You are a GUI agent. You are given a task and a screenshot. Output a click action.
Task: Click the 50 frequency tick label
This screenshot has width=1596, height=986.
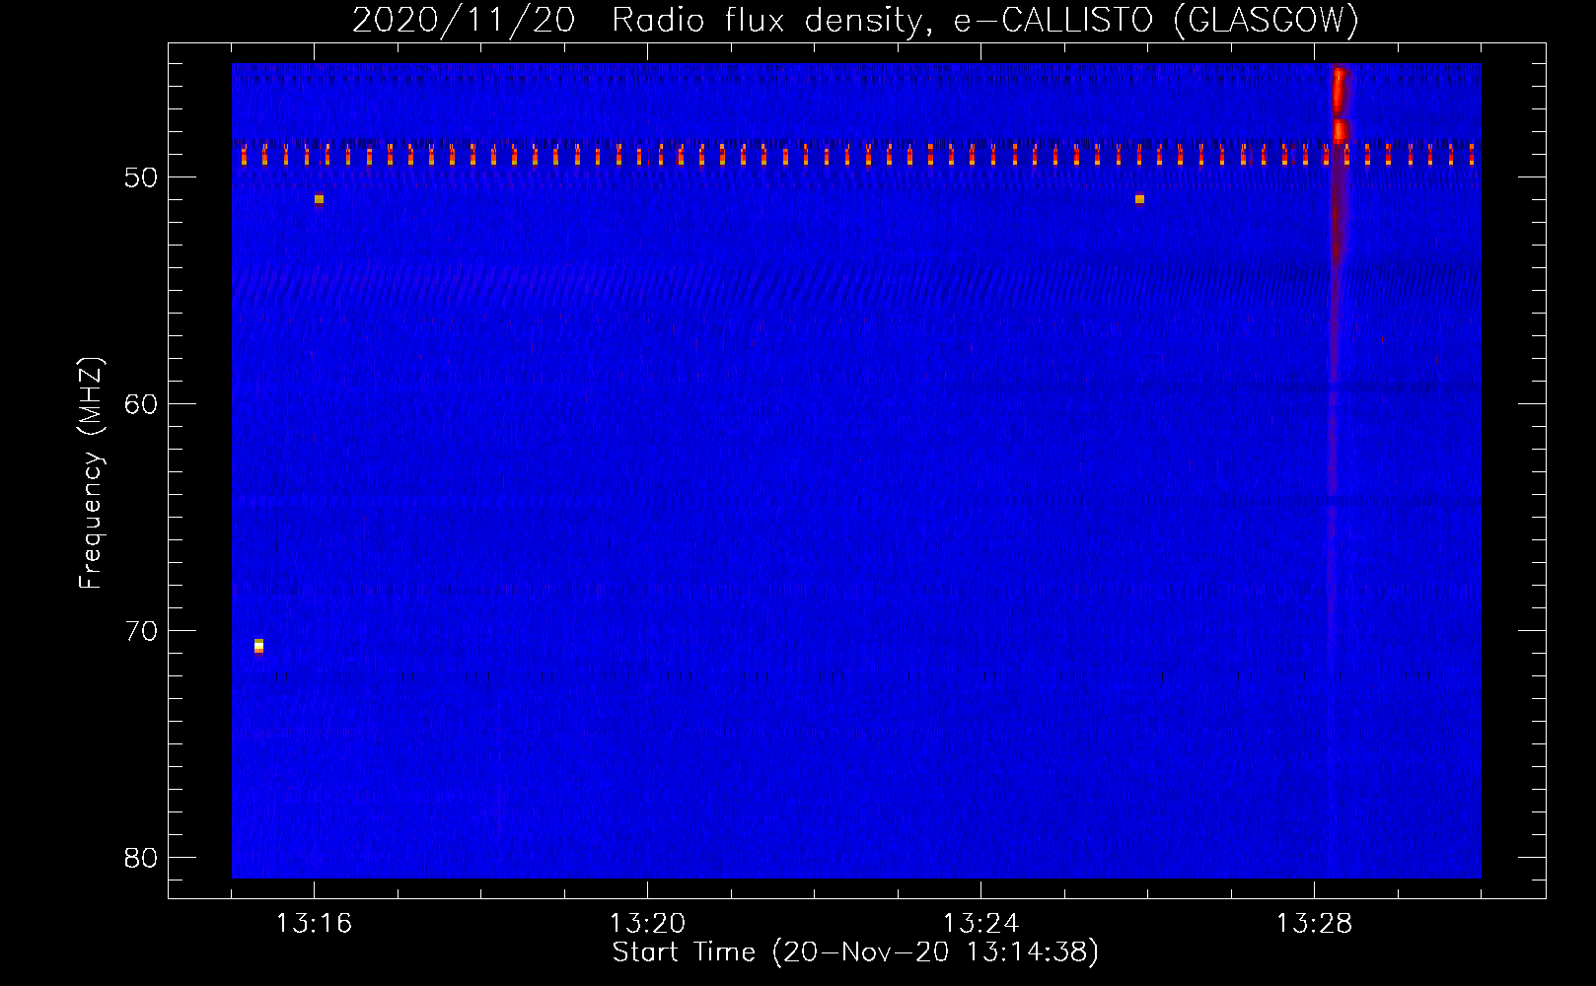141,177
